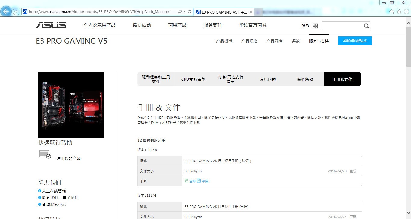The image size is (411, 219).
Task: Click the green save icon before 全球
Action: coord(187,180)
